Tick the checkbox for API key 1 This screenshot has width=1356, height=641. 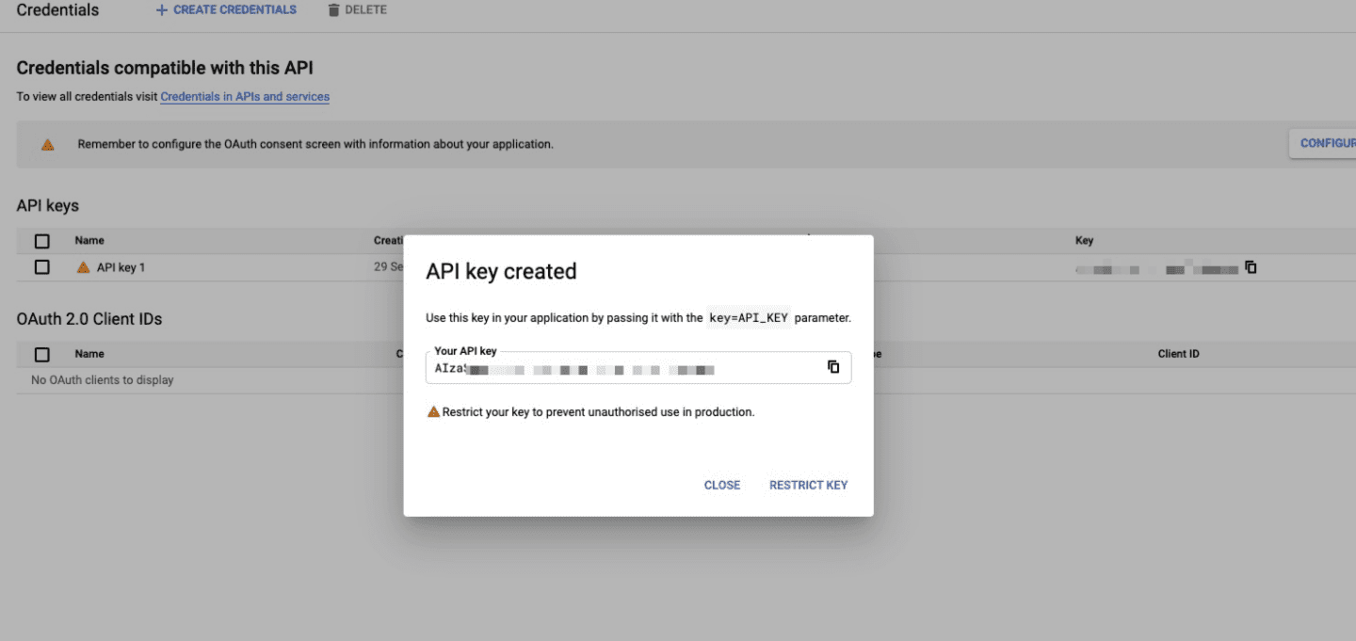tap(41, 267)
